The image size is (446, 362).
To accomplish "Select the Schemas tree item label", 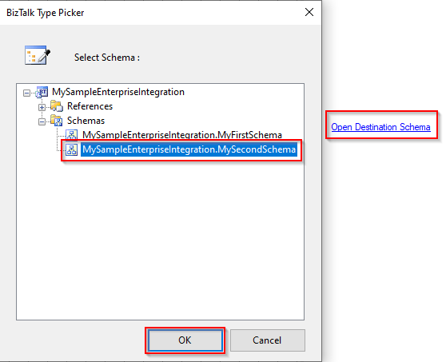I will tap(86, 121).
